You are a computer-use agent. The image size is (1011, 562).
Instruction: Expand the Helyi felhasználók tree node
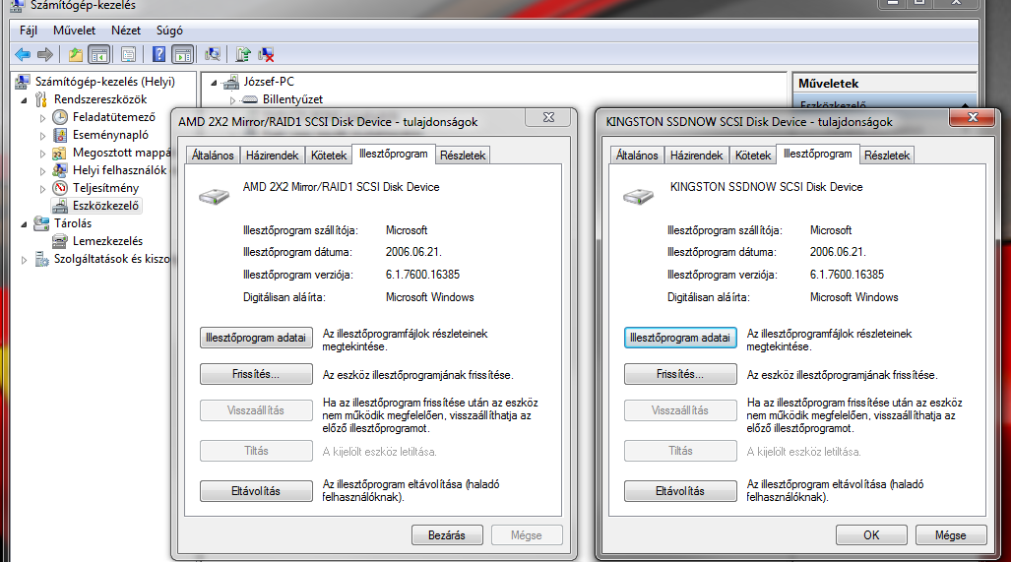tap(42, 171)
